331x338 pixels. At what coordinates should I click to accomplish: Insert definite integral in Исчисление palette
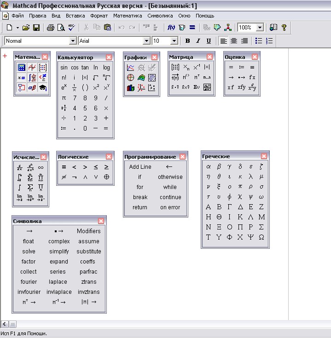point(20,178)
